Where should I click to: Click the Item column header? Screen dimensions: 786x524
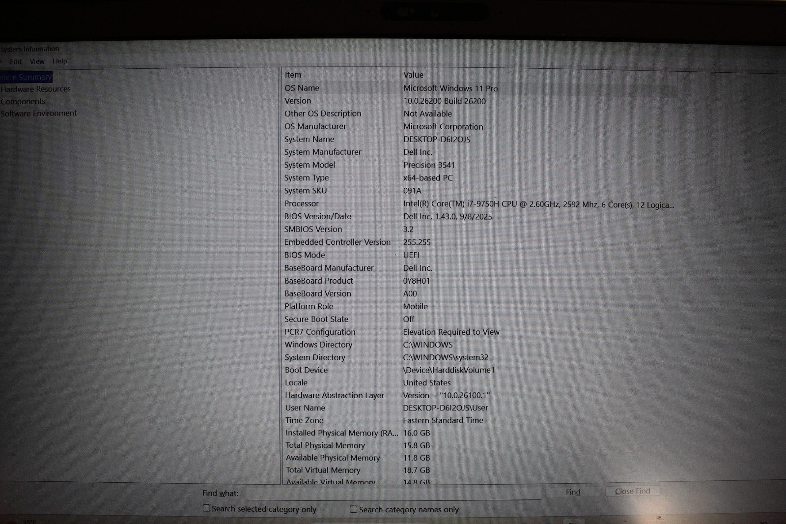tap(293, 75)
